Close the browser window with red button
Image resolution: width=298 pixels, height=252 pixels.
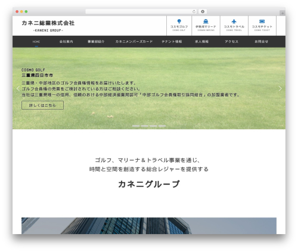coord(17,12)
